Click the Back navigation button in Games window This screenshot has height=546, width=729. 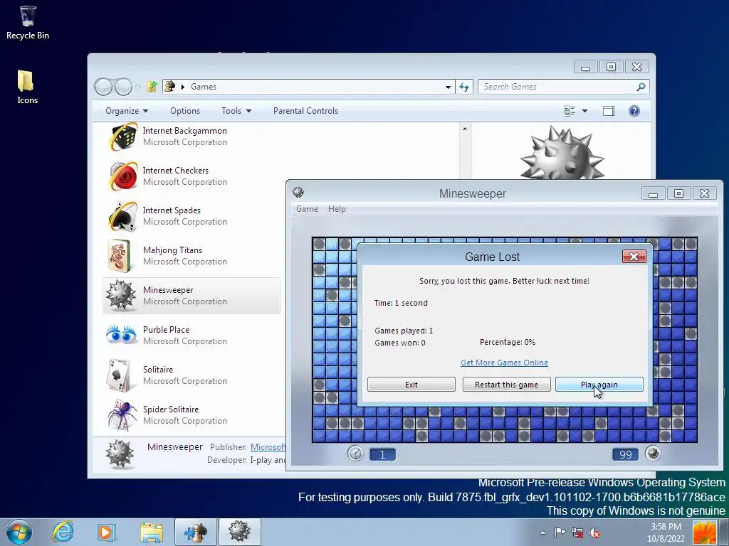point(103,87)
